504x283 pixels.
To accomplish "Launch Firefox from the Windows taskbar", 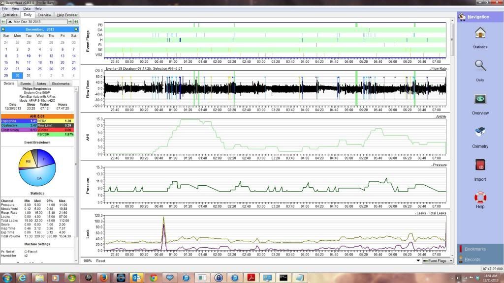I will pyautogui.click(x=103, y=278).
